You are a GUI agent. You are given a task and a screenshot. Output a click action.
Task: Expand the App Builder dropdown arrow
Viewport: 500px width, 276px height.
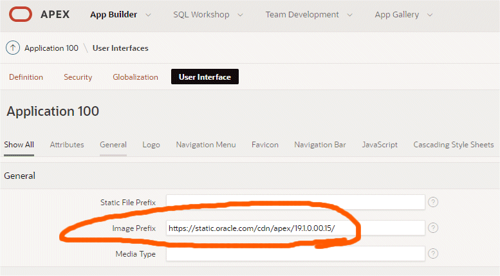(x=149, y=15)
